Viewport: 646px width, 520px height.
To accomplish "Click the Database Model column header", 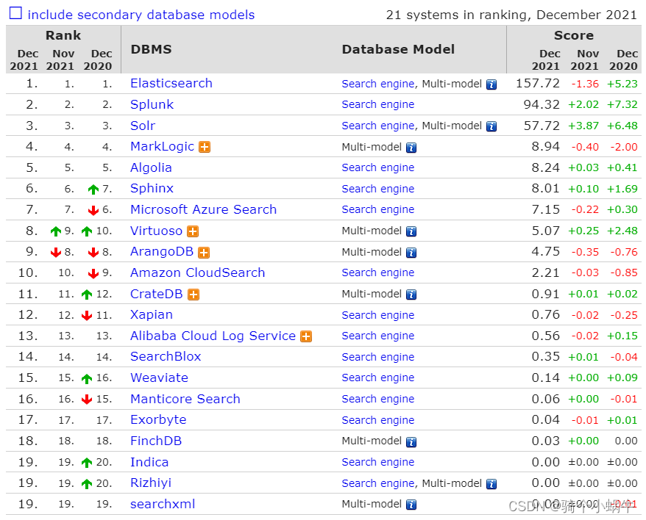I will point(398,49).
